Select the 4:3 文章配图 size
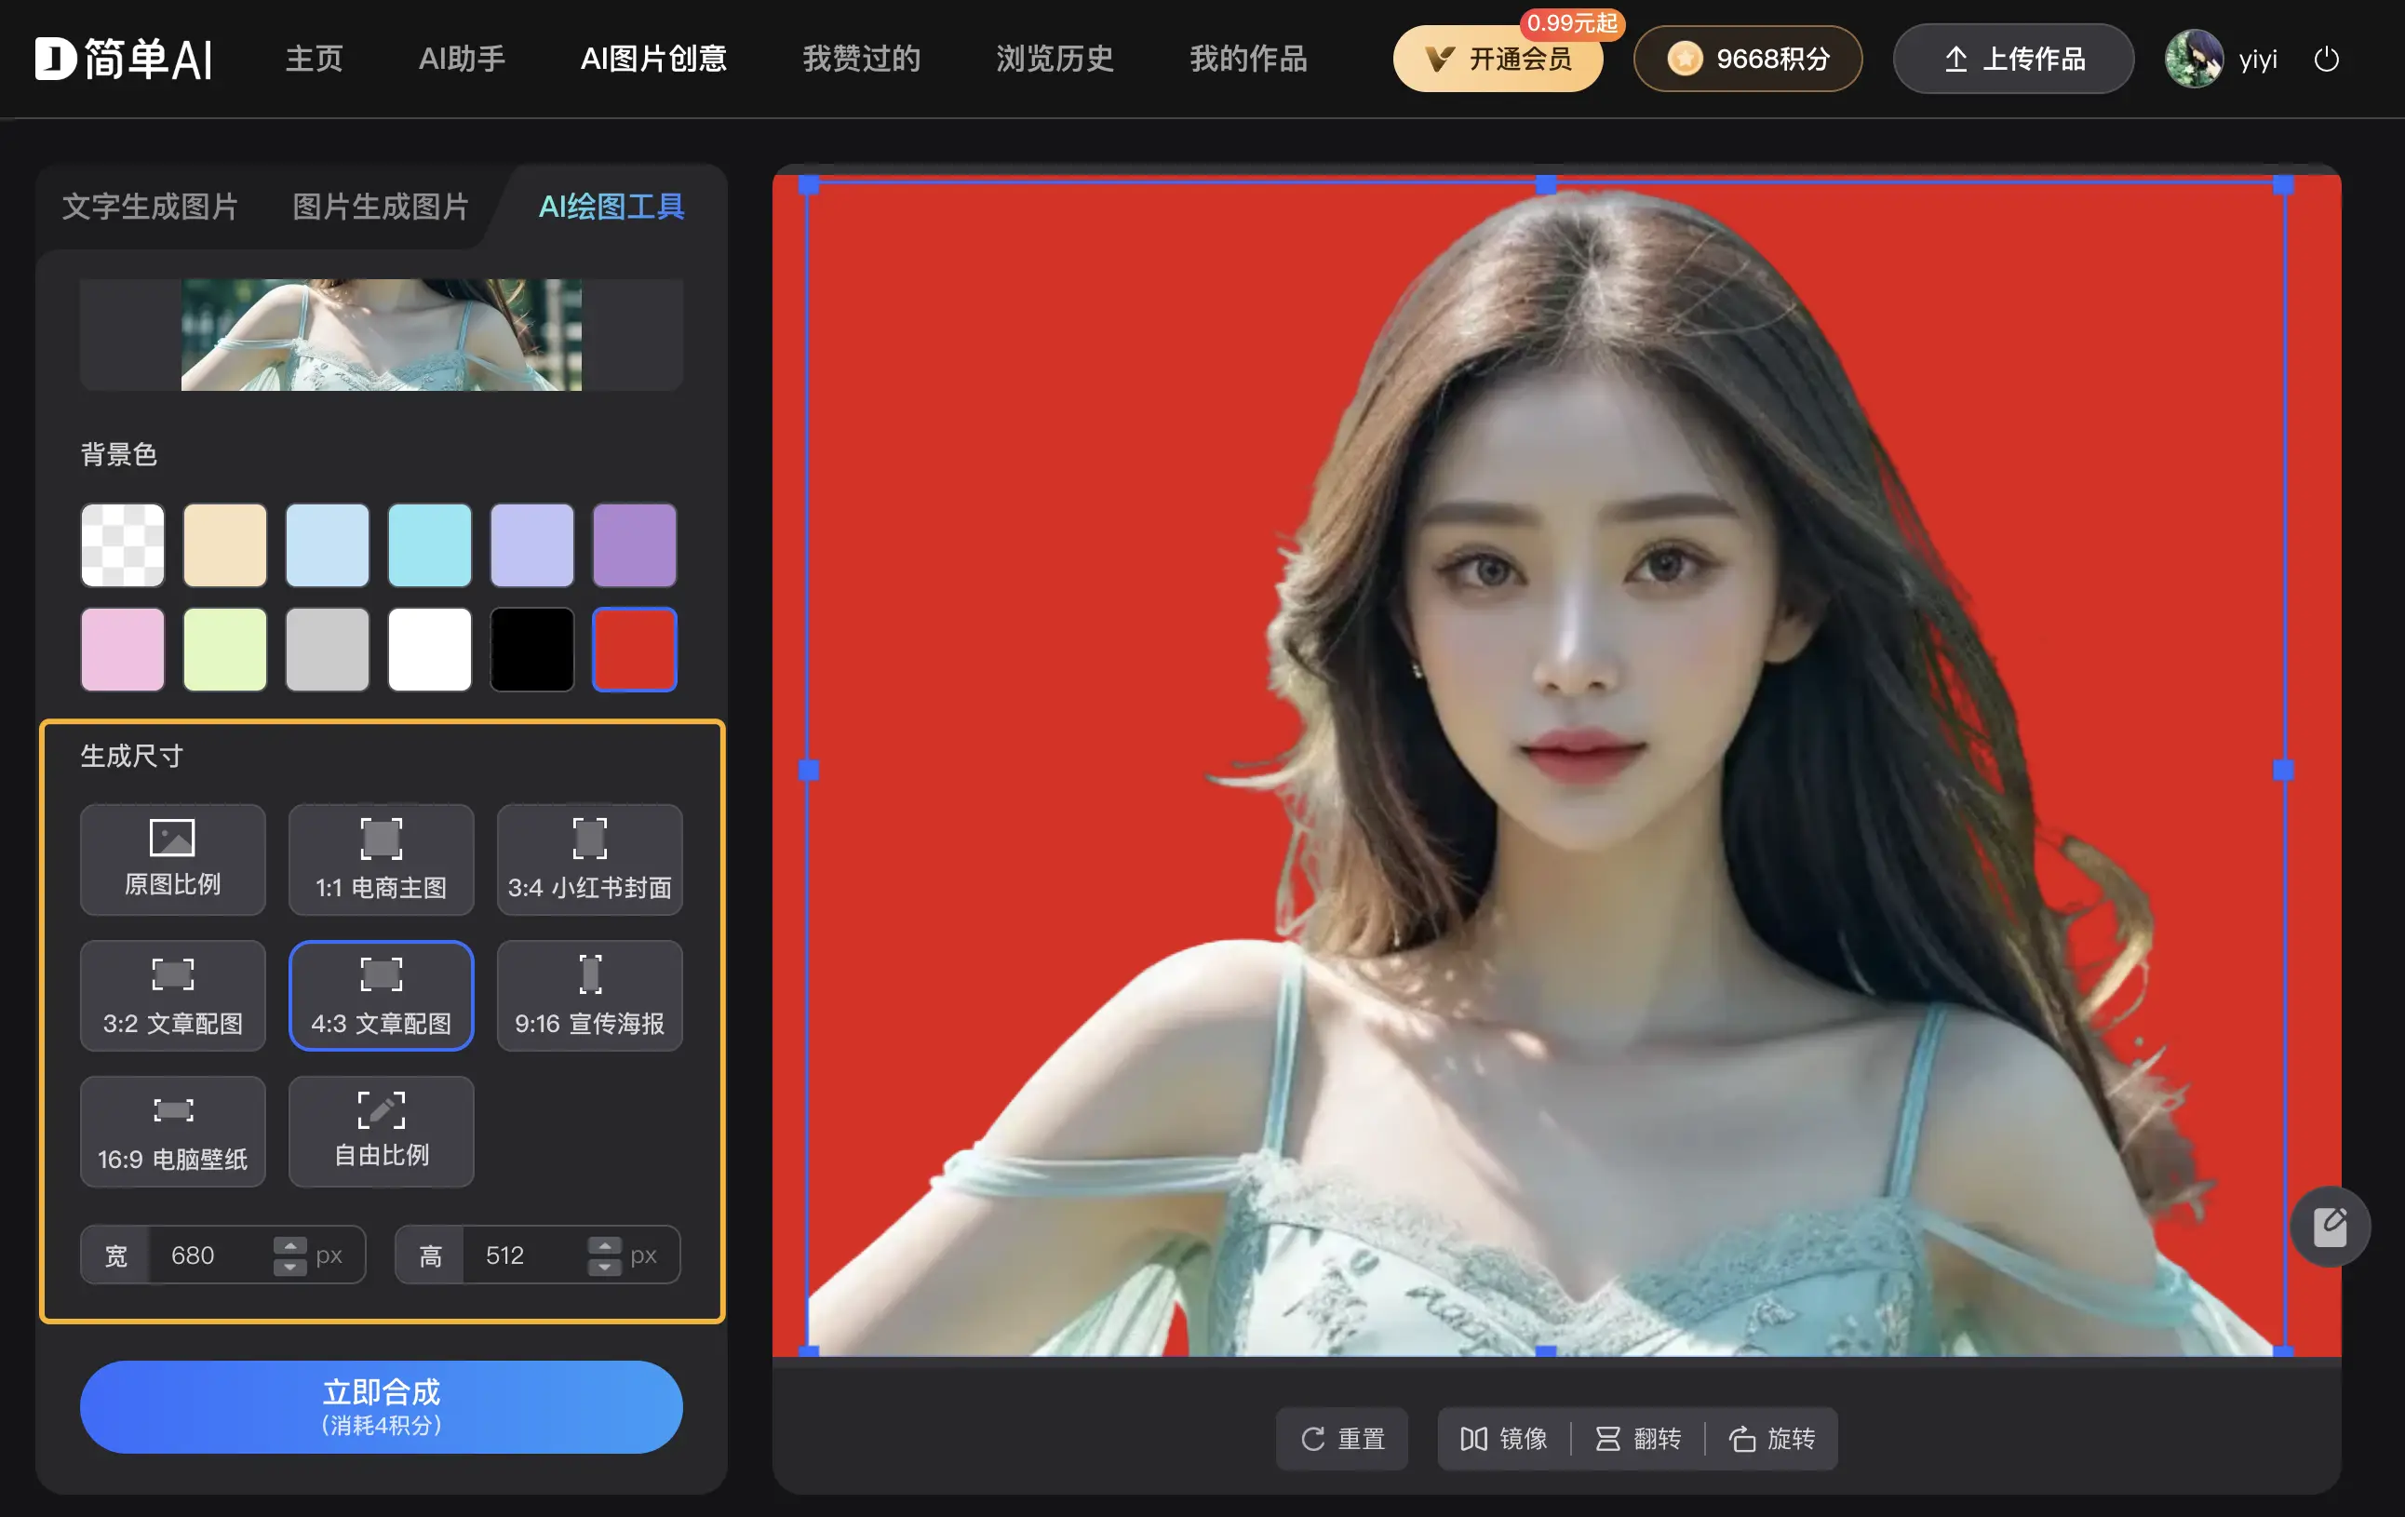2405x1517 pixels. pos(382,995)
